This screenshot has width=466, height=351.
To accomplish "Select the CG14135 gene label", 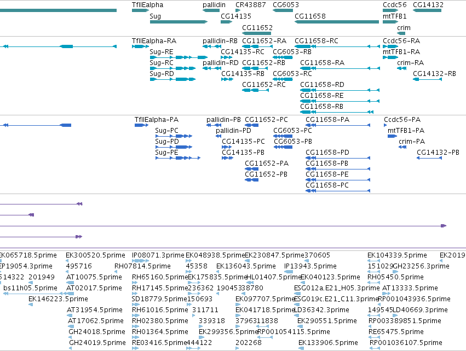I will click(236, 16).
